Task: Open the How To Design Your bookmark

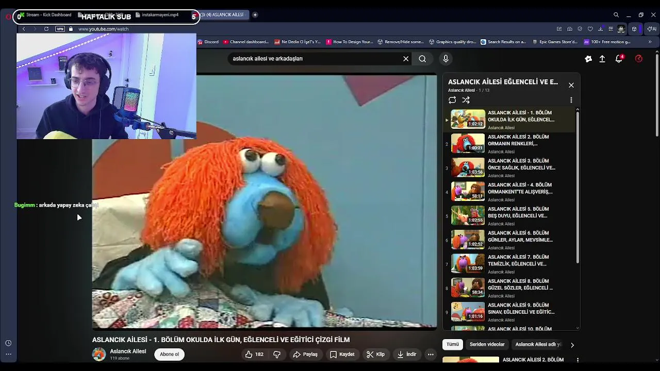Action: (350, 42)
